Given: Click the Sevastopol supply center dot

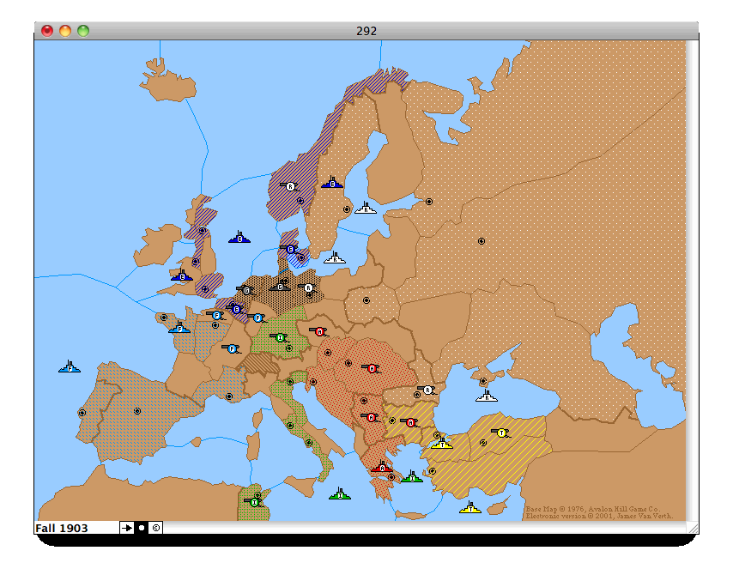Looking at the screenshot, I should [x=483, y=381].
